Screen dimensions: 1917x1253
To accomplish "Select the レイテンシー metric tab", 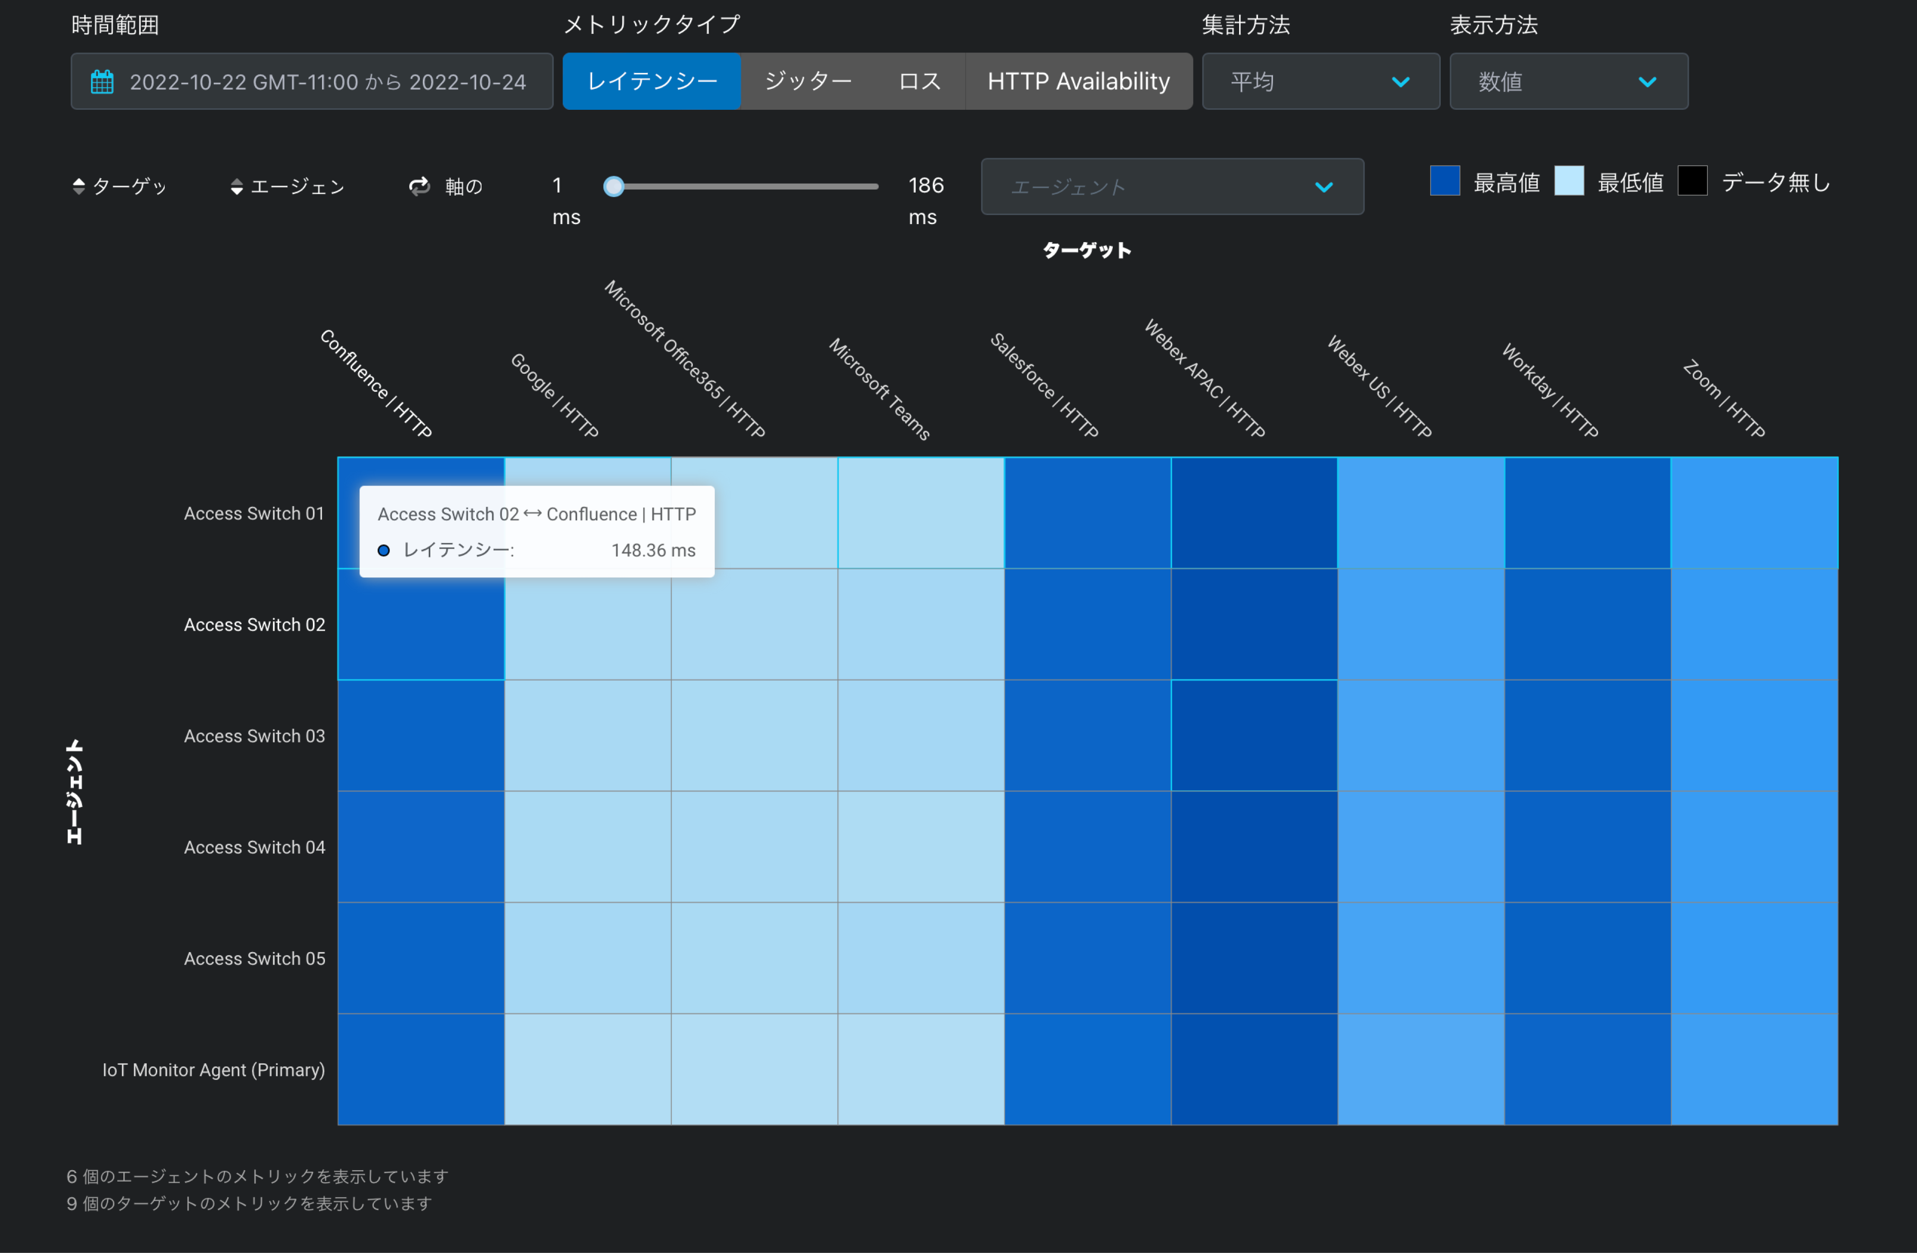I will click(x=651, y=81).
